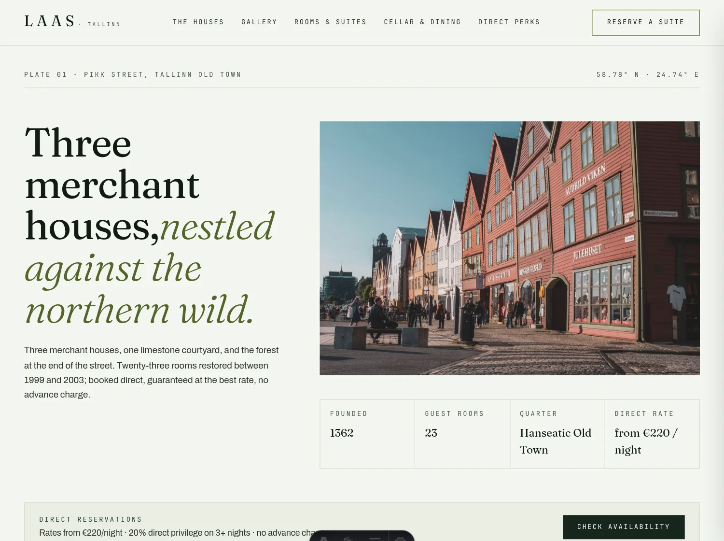724x541 pixels.
Task: Click the 58.78° N 24.74° E coordinates
Action: (648, 75)
